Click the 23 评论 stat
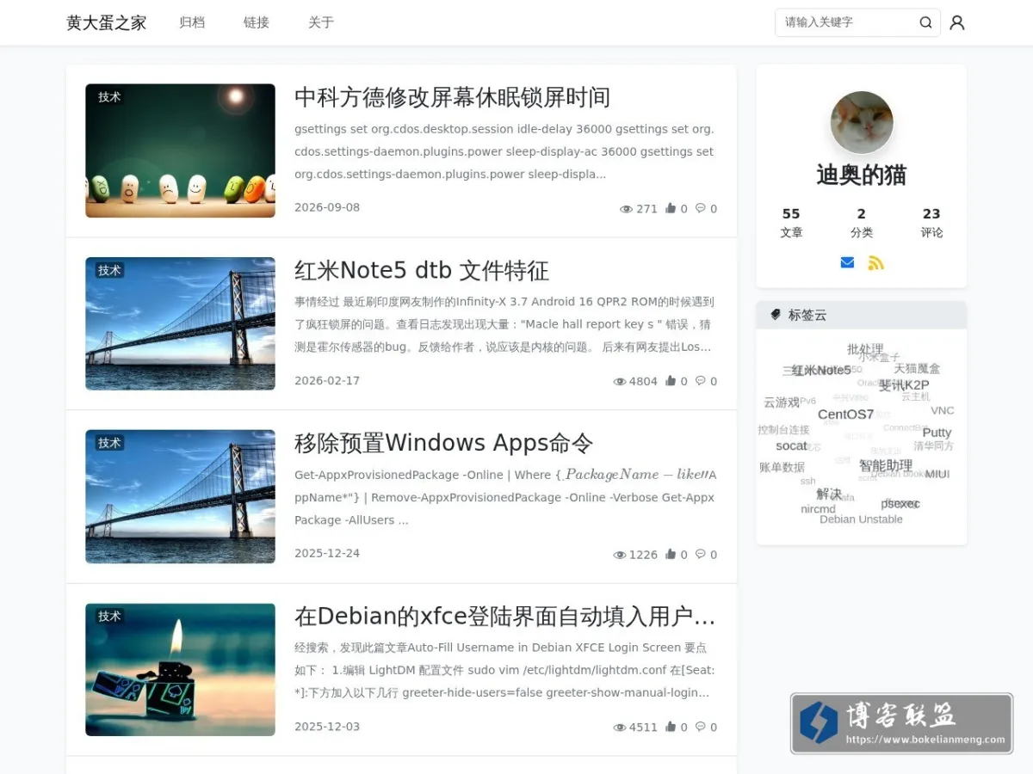The width and height of the screenshot is (1033, 774). pyautogui.click(x=931, y=223)
